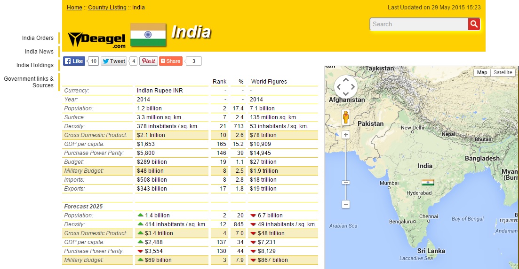Click 'Mumbai' label on the map
This screenshot has width=519, height=269.
[x=389, y=183]
